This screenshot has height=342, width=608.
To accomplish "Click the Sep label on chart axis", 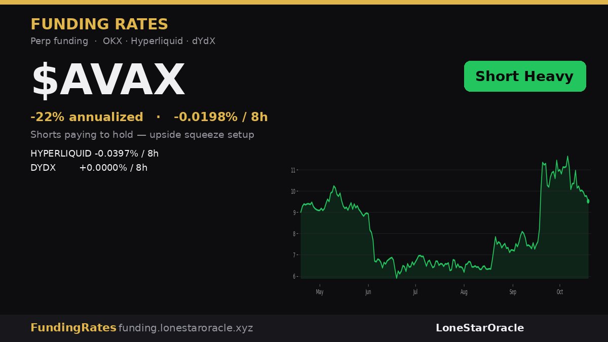I will click(x=513, y=292).
